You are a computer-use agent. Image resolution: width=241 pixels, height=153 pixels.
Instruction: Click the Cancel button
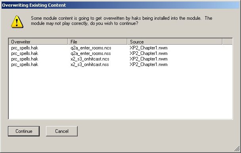click(61, 131)
